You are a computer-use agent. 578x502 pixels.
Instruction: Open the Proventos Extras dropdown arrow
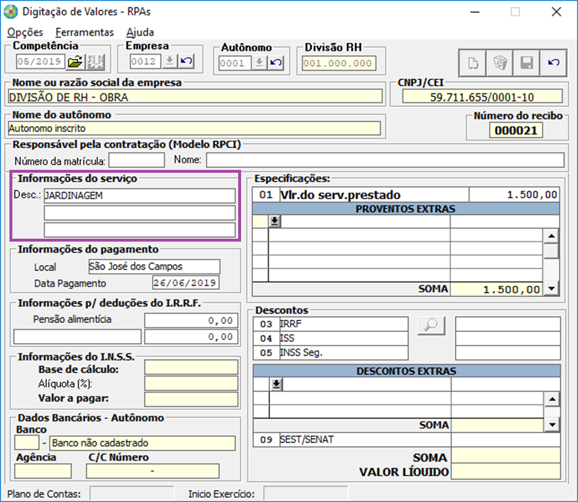[x=275, y=221]
